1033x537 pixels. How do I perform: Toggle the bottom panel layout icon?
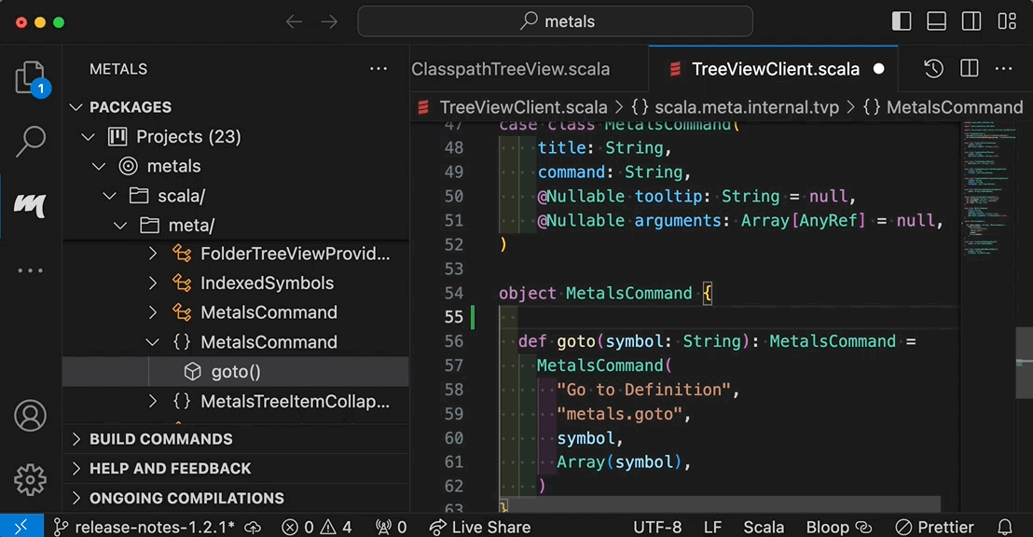pyautogui.click(x=936, y=21)
